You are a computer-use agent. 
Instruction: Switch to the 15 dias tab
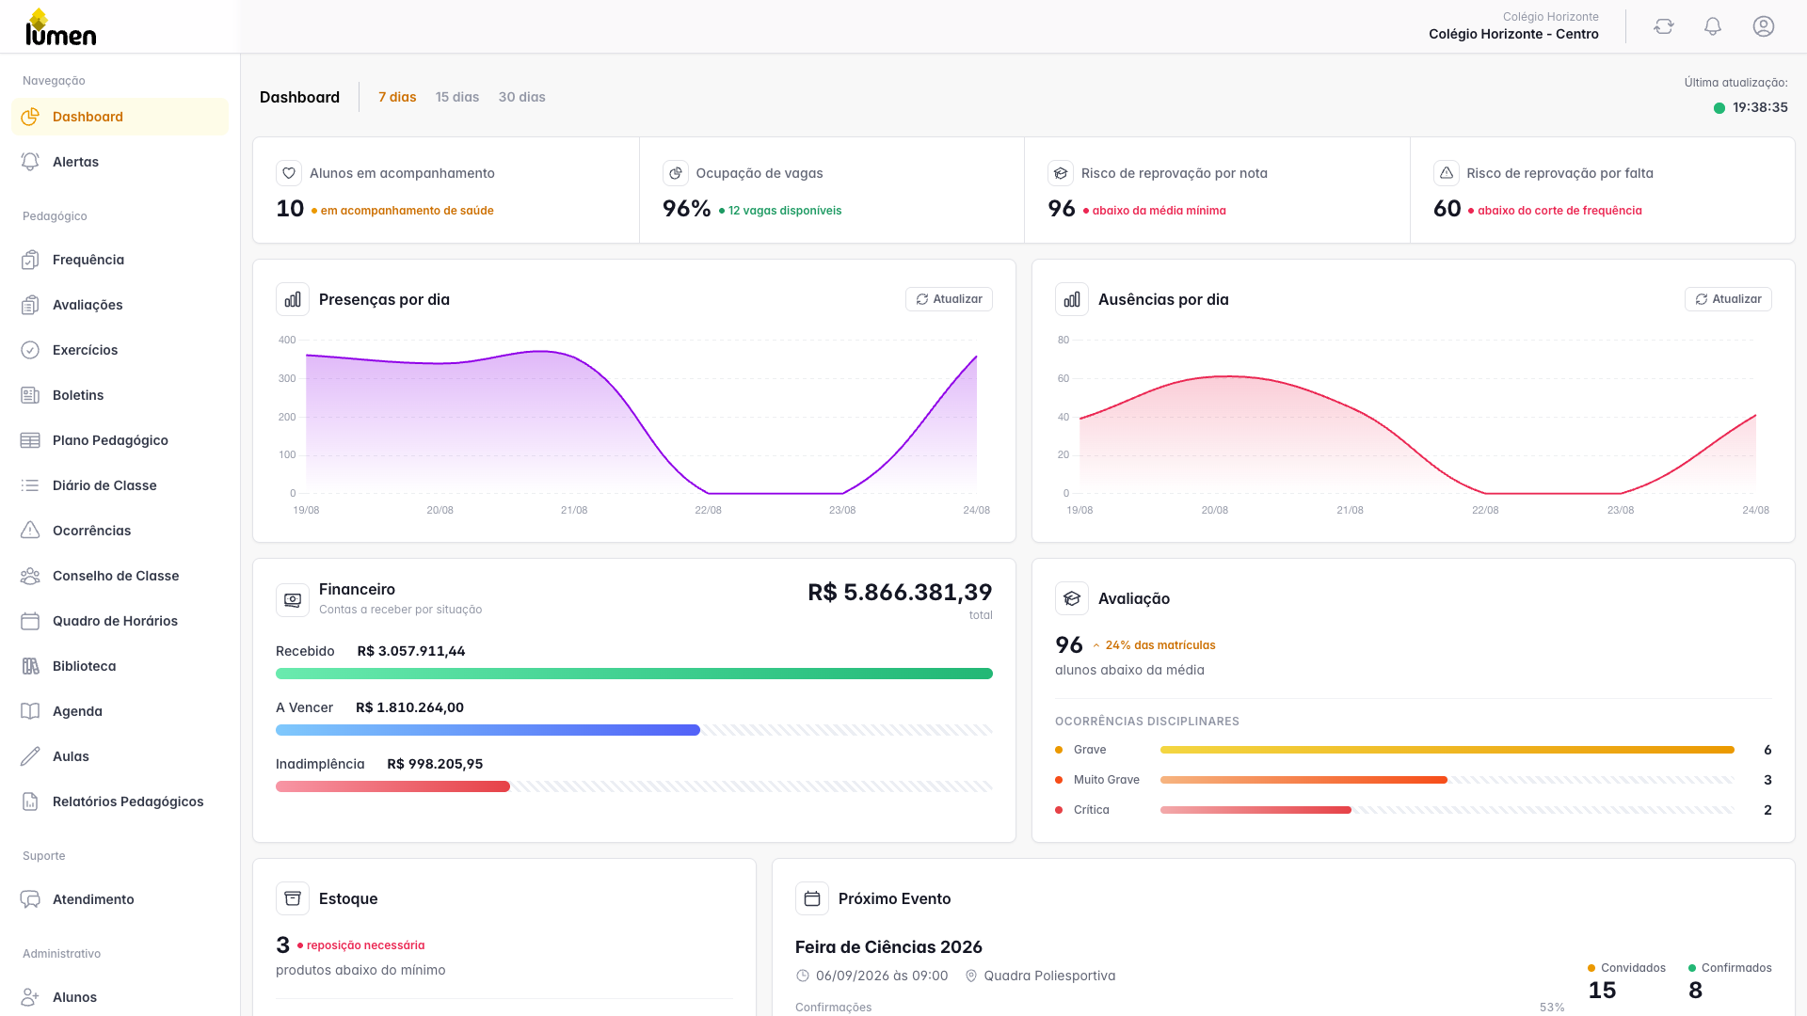[457, 97]
